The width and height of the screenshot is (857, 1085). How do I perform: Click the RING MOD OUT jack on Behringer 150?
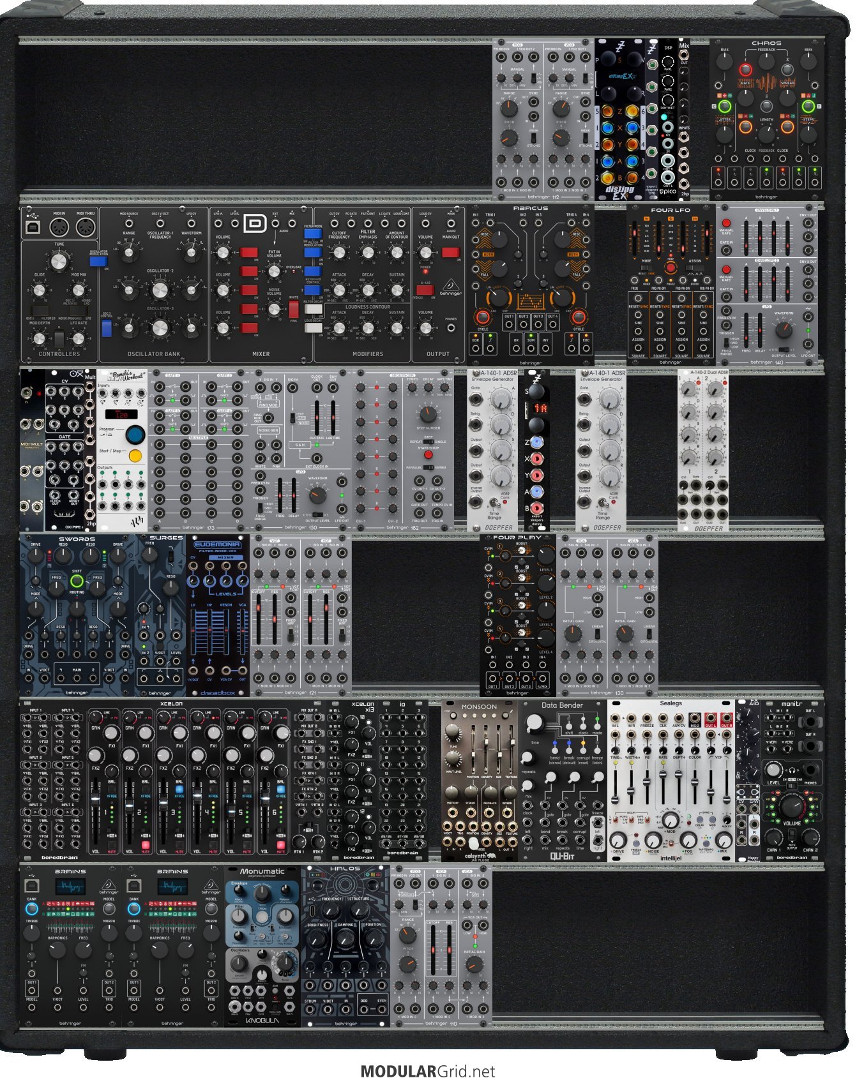[269, 418]
